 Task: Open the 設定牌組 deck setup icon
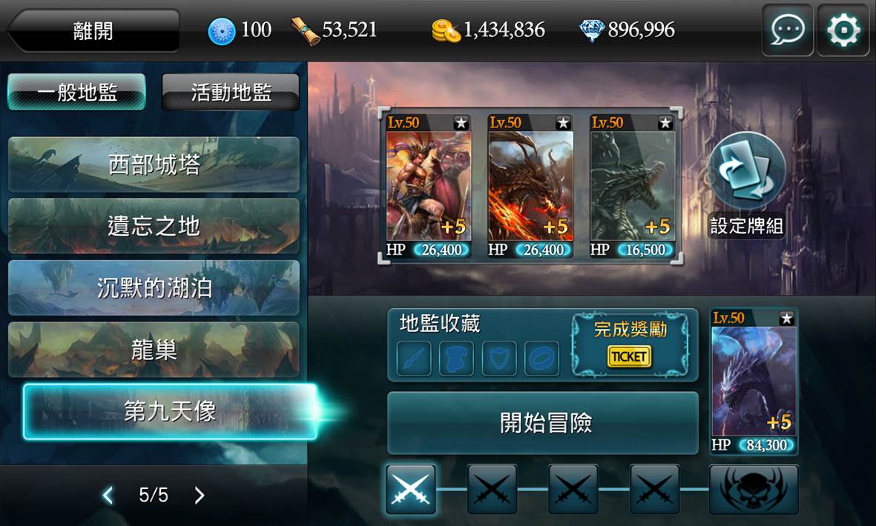pos(746,184)
